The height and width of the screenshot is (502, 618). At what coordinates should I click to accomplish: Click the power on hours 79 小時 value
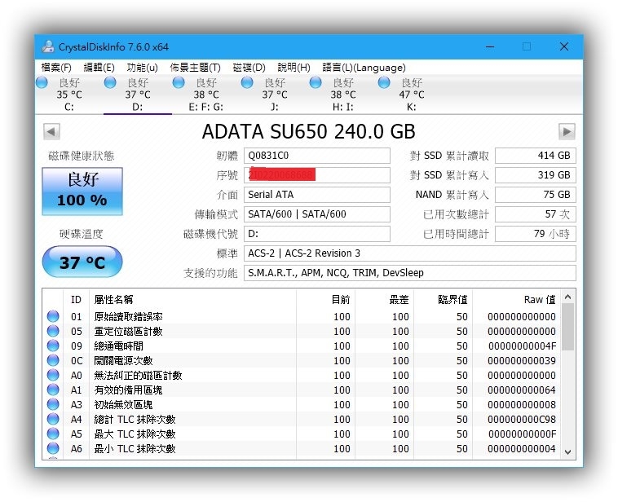point(536,234)
